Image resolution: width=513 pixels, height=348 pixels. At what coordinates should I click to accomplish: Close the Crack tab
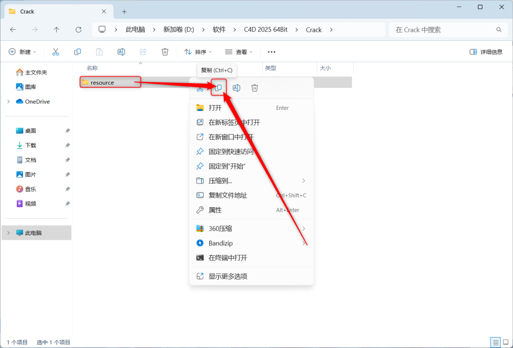pyautogui.click(x=104, y=11)
